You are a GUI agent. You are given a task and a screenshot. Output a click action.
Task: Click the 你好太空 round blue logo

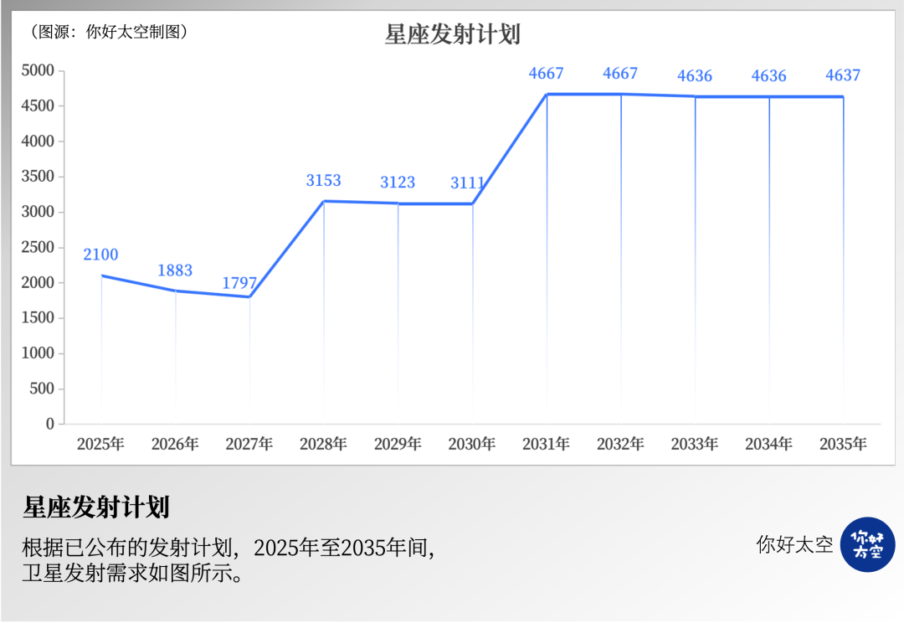(x=867, y=544)
